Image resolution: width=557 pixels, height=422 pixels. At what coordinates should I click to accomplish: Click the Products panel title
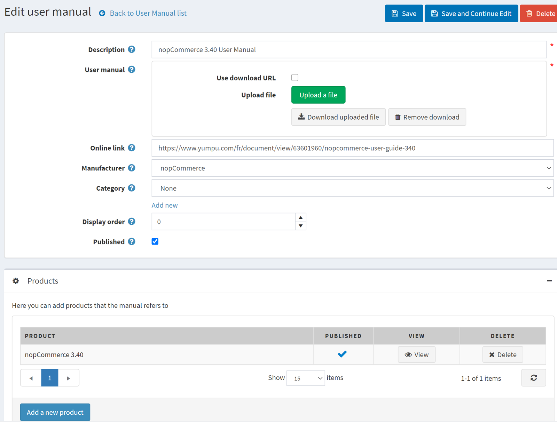click(x=43, y=281)
